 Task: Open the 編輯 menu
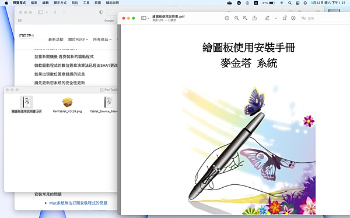coord(45,3)
